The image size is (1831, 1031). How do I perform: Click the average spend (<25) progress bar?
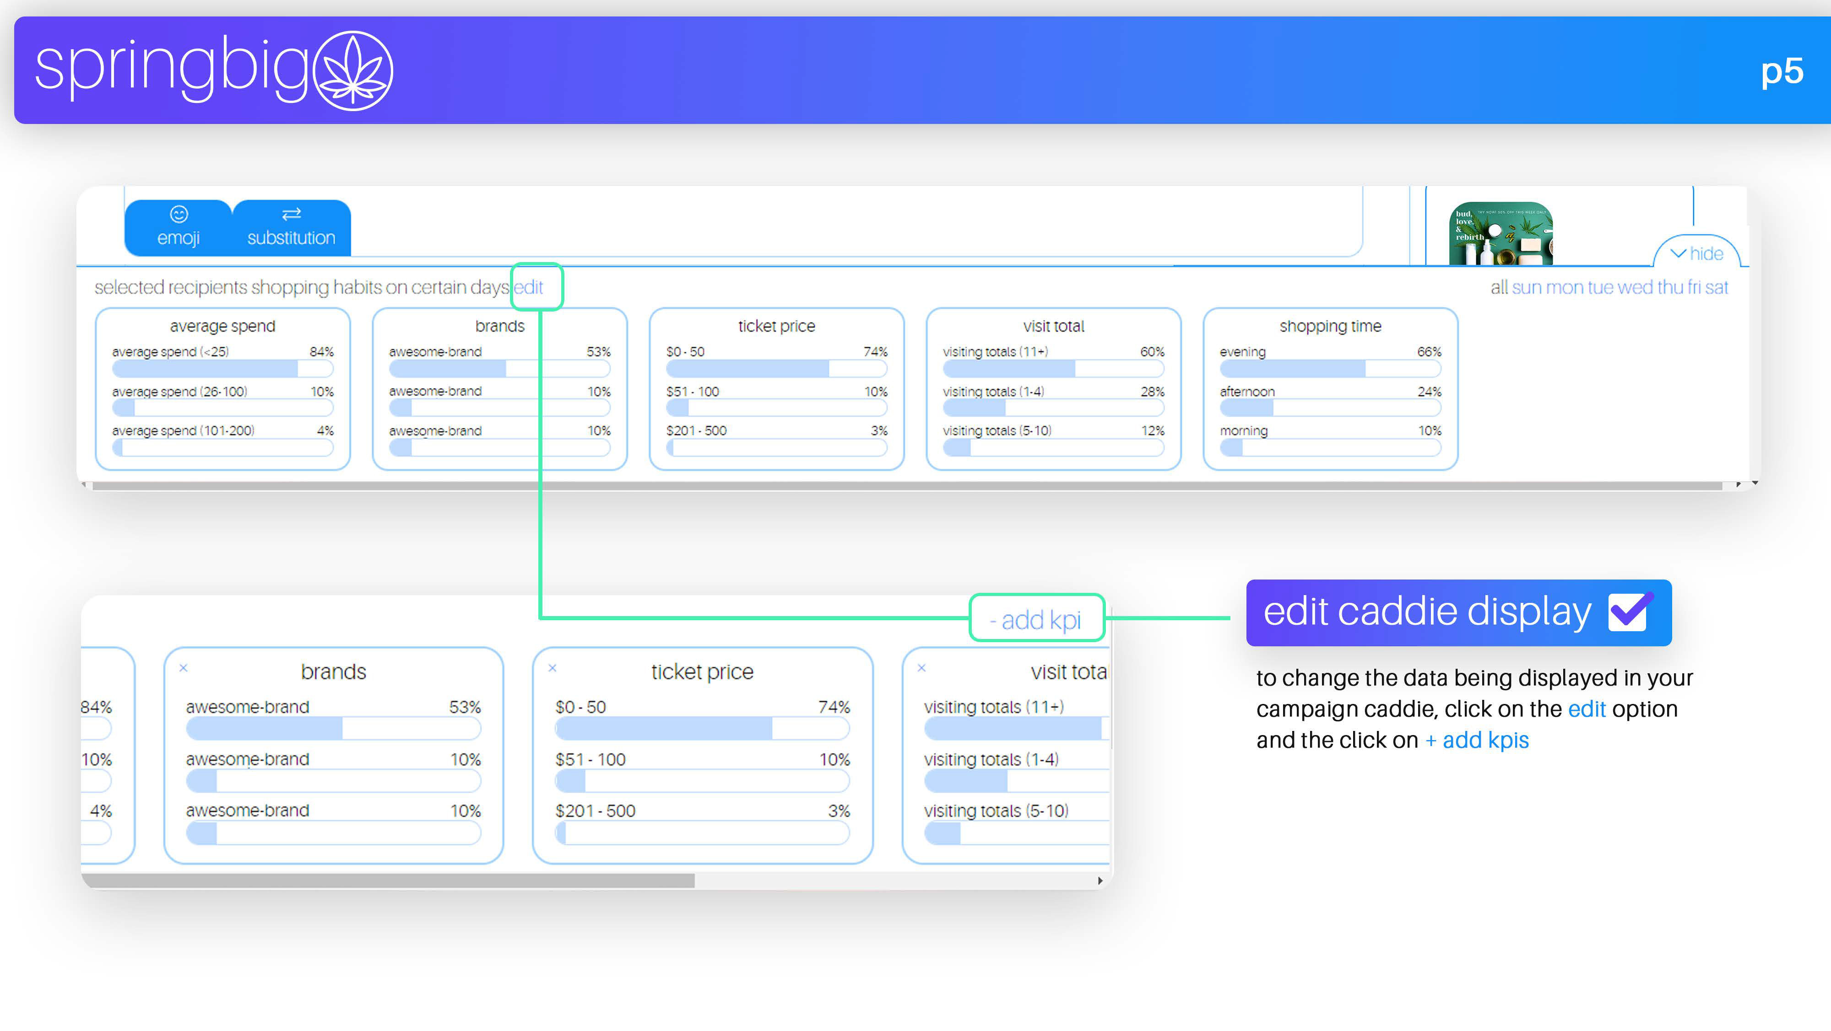point(222,368)
